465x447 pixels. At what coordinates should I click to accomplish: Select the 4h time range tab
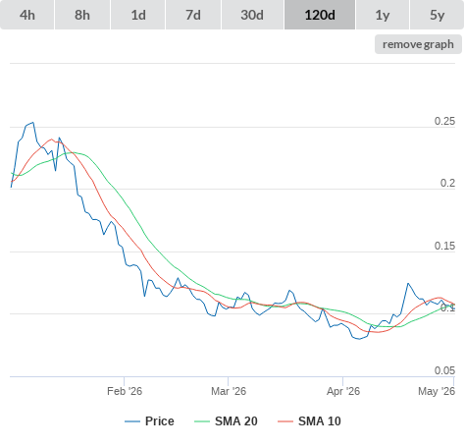click(x=27, y=15)
